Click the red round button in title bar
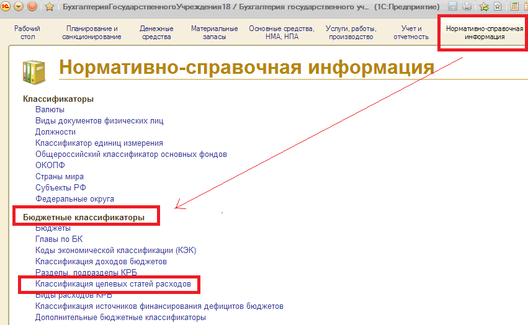Viewport: 528px width, 325px height. tap(32, 6)
